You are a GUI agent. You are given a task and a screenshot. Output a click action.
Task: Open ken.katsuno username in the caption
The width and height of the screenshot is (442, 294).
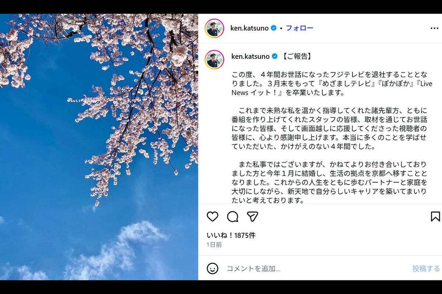[x=250, y=56]
